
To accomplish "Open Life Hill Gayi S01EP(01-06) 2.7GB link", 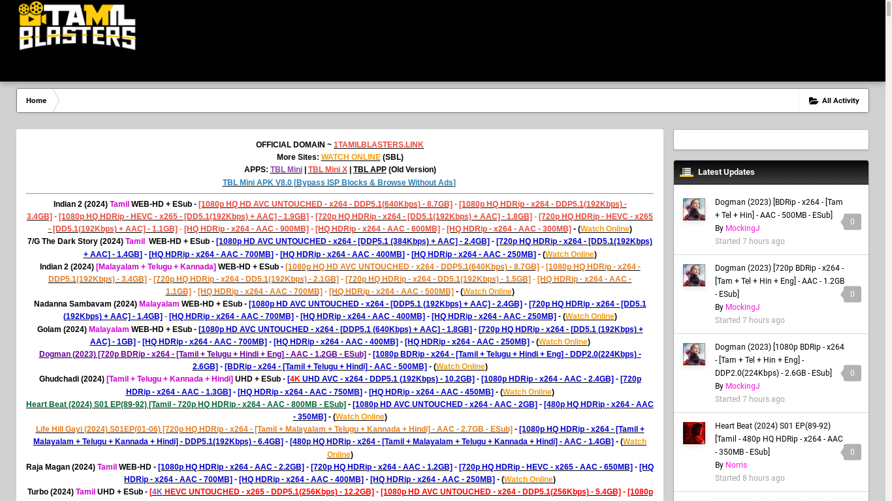I will coord(274,429).
